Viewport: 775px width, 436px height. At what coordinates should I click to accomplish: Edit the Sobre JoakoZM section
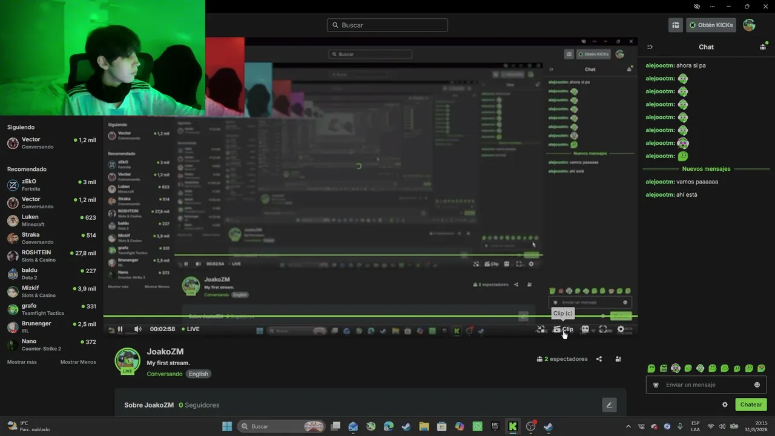pos(609,405)
